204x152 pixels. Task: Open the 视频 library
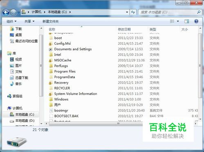pos(16,59)
